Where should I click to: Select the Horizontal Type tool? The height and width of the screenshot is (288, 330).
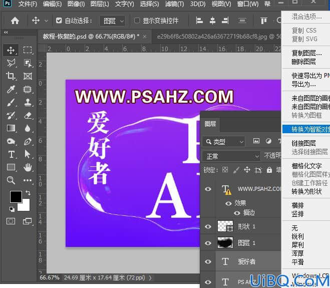[x=11, y=154]
